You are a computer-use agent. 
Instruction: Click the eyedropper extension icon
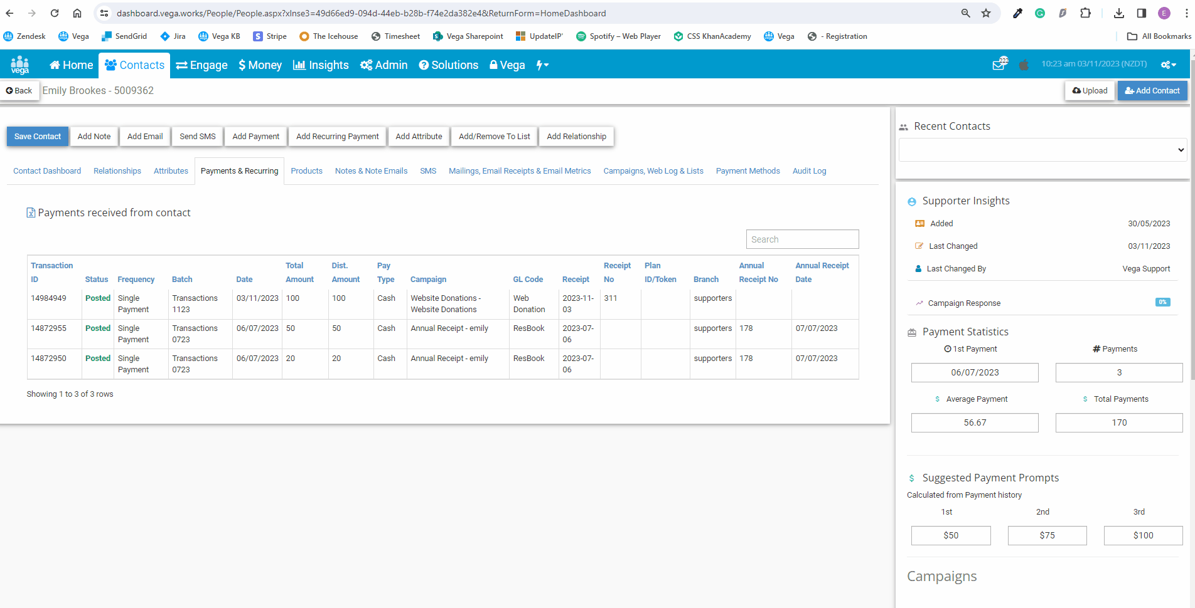click(1017, 13)
